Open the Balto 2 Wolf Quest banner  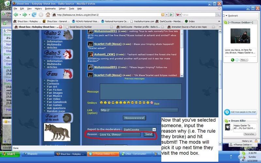58,35
